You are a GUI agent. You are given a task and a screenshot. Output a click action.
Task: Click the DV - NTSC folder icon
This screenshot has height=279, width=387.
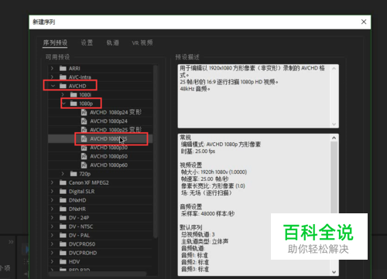point(63,226)
